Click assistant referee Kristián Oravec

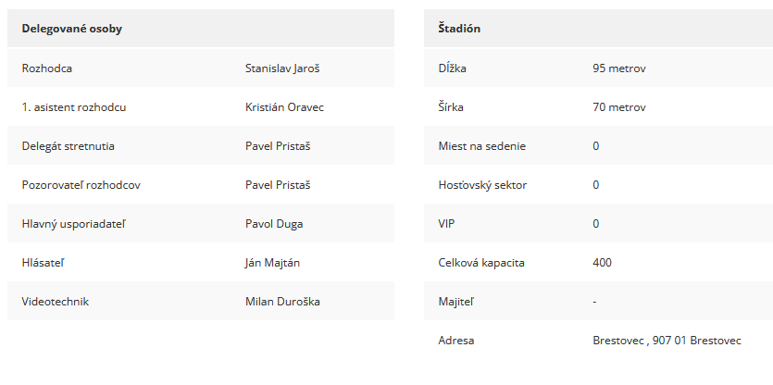pos(284,107)
